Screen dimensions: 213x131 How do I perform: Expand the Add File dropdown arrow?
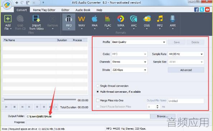tap(11, 29)
